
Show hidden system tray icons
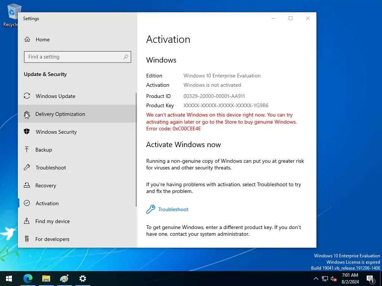pos(316,279)
